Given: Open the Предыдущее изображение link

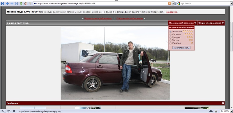Looking at the screenshot, I should click(98, 18).
